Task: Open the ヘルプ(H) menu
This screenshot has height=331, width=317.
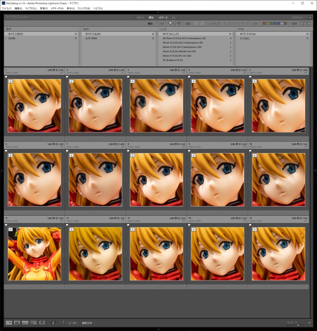Action: (x=98, y=8)
